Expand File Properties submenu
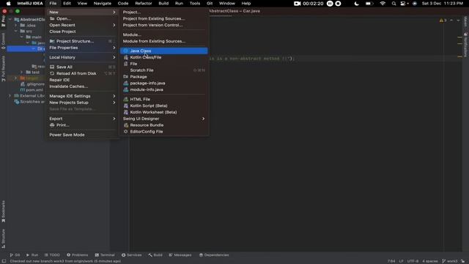The width and height of the screenshot is (469, 264). point(82,48)
